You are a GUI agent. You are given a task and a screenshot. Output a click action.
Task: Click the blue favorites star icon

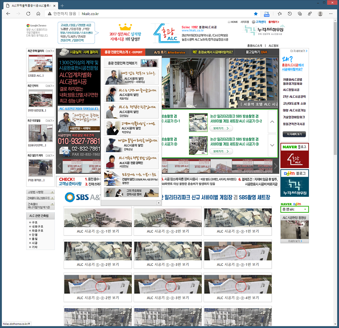click(x=256, y=14)
